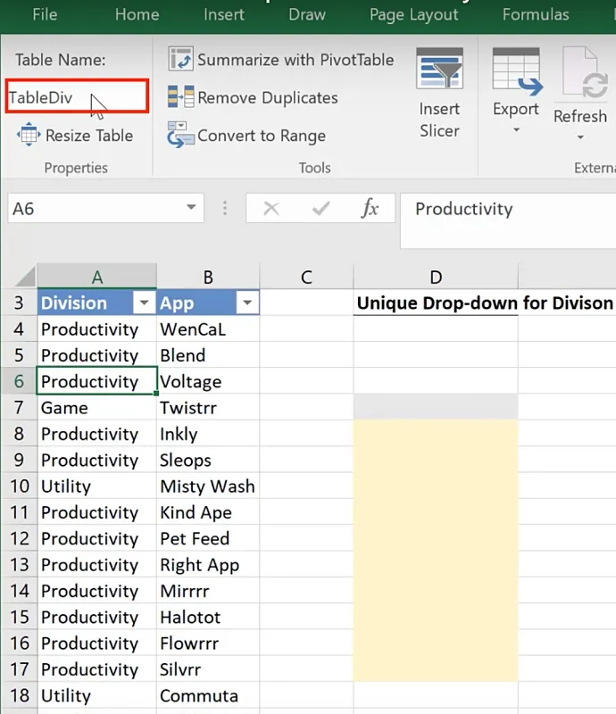
Task: Expand the Name Box dropdown arrow
Action: click(x=191, y=209)
